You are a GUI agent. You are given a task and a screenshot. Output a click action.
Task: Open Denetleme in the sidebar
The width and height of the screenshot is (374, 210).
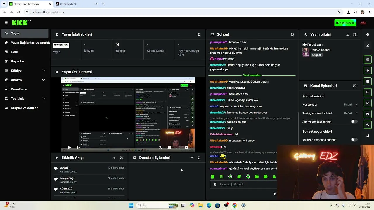coord(25,89)
